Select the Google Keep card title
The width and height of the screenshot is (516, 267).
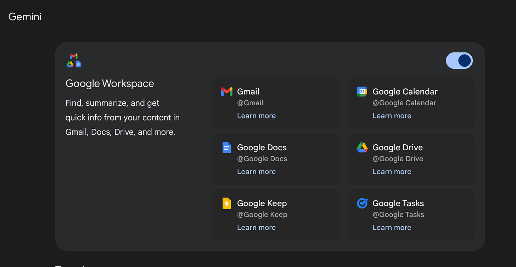click(262, 204)
